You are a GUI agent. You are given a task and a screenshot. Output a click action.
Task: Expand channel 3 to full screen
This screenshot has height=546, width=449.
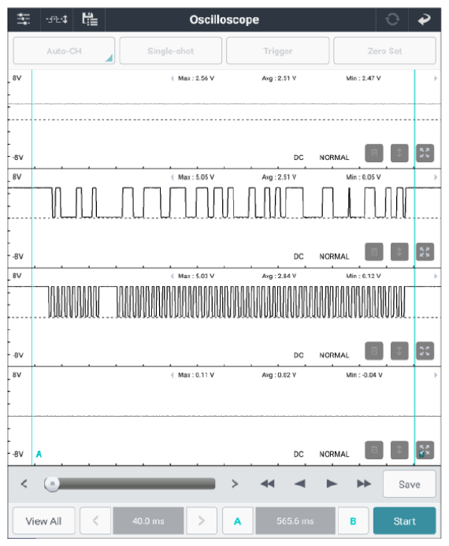pos(425,351)
